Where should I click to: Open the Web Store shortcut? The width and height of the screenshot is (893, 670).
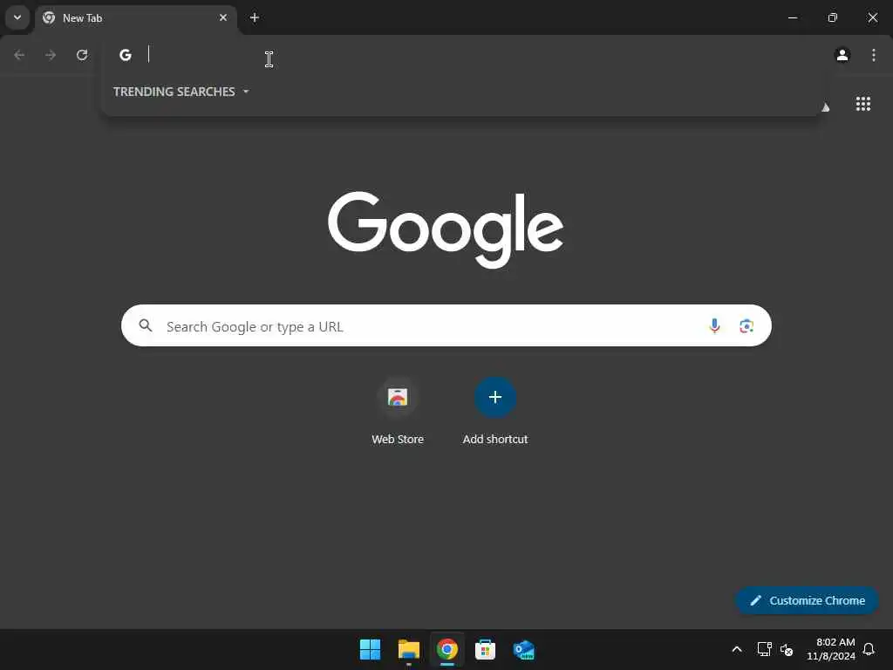coord(398,397)
